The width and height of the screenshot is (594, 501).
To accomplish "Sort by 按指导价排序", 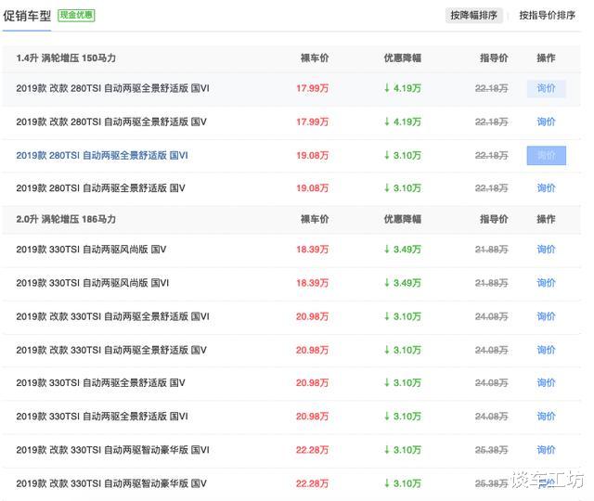I will [x=547, y=16].
